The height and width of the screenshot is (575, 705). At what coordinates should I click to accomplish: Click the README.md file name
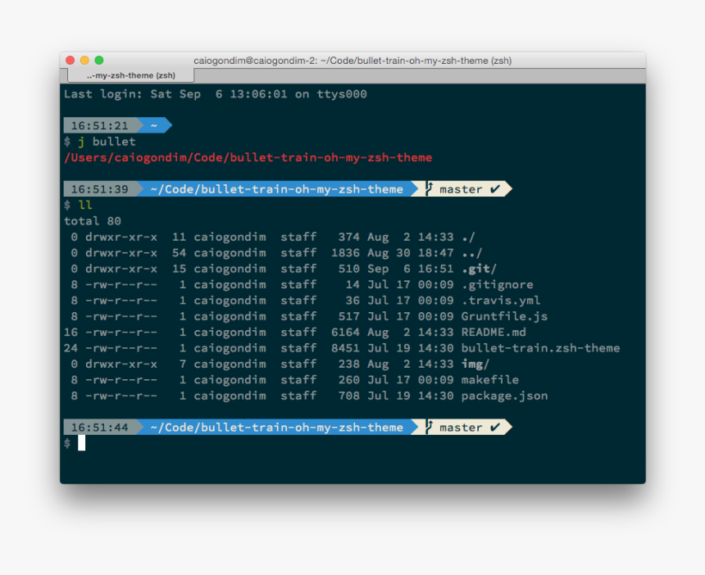tap(493, 332)
